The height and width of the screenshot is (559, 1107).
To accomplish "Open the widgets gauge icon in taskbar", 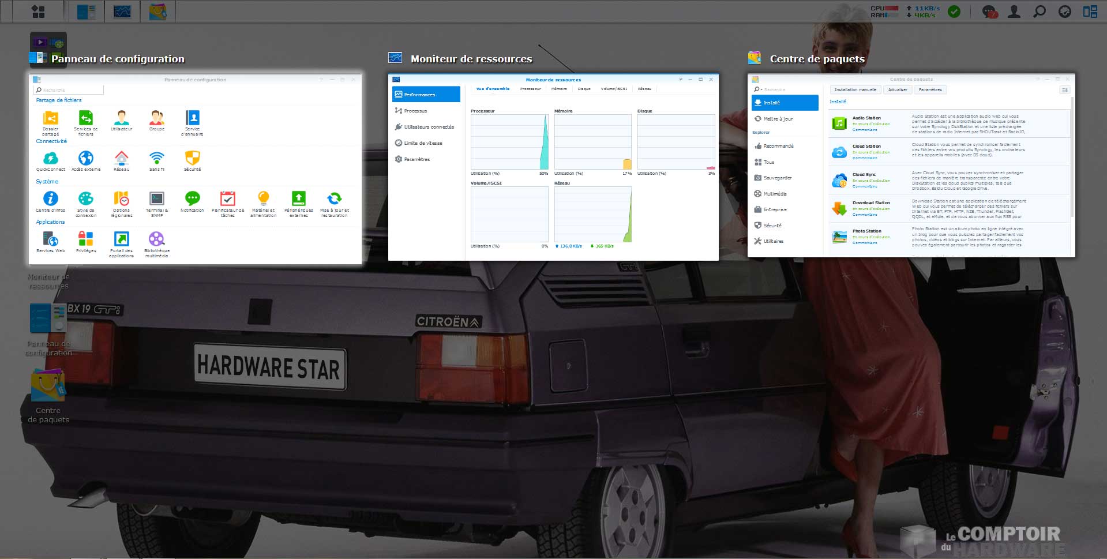I will click(x=1065, y=12).
